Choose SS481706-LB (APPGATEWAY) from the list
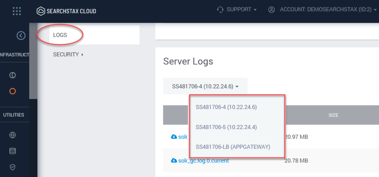Viewport: 379px width, 177px height. click(233, 147)
